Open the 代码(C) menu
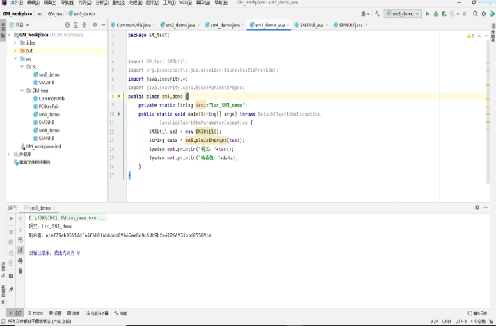 [x=85, y=3]
